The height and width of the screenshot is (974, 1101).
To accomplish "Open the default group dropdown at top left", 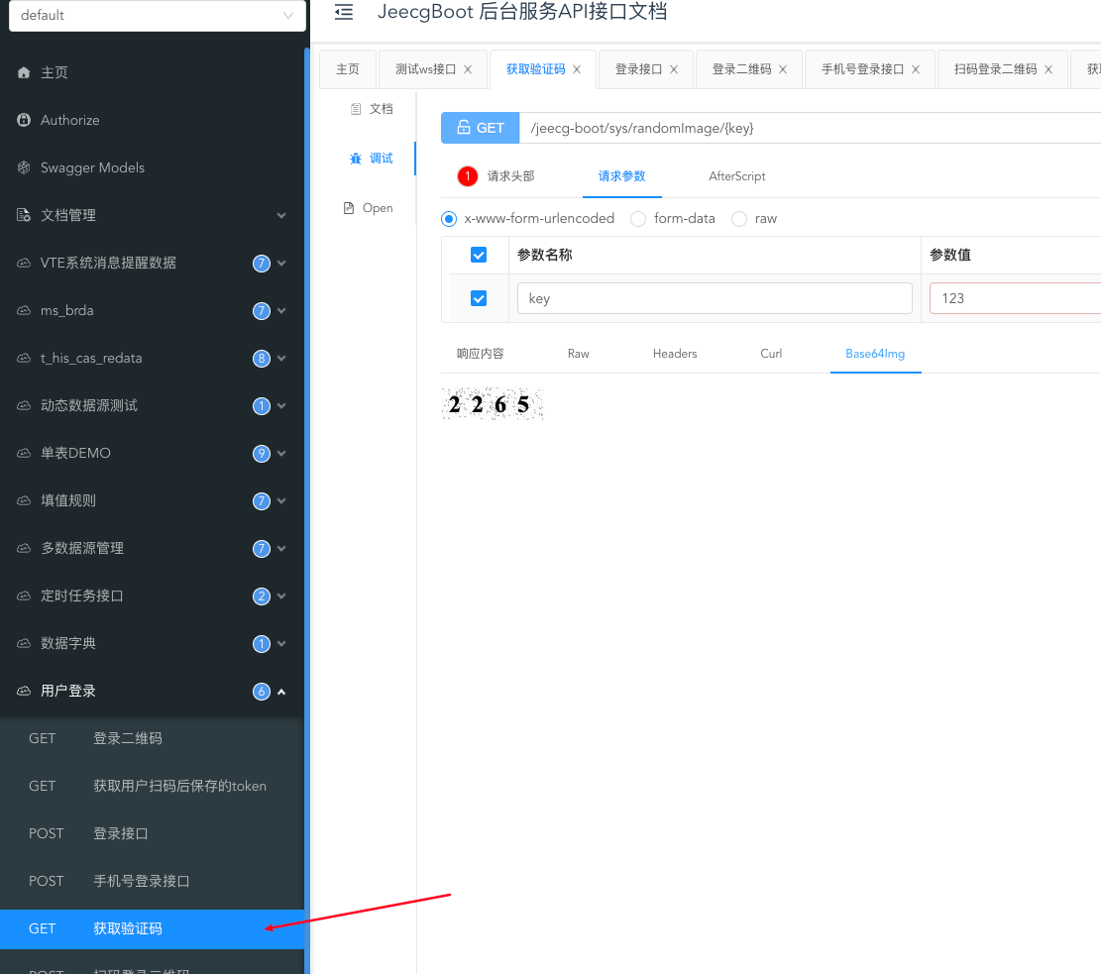I will (157, 16).
